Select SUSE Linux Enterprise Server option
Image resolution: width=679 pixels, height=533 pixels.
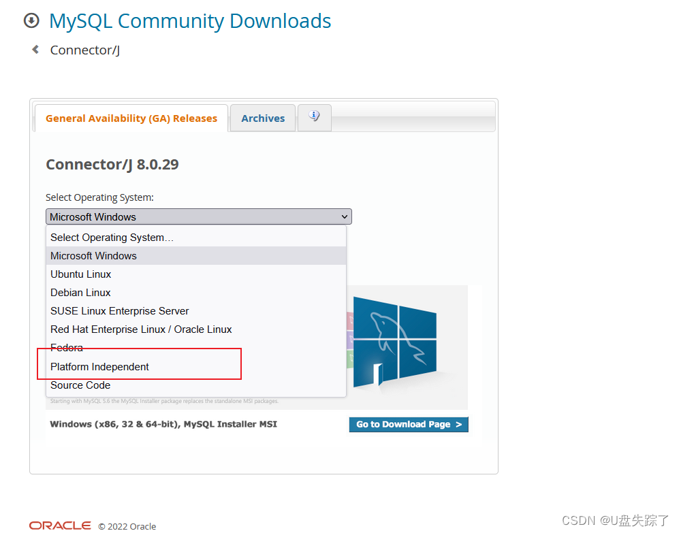(x=196, y=311)
